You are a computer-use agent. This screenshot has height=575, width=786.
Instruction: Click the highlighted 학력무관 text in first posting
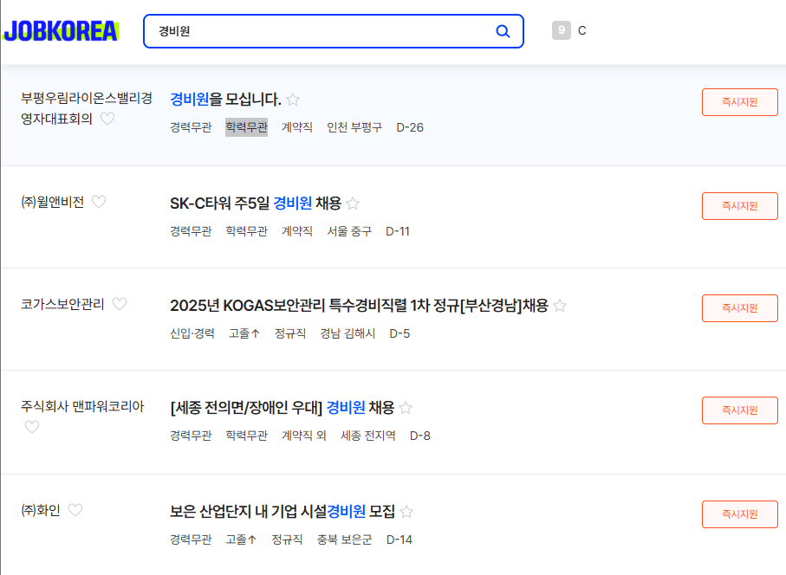tap(246, 127)
